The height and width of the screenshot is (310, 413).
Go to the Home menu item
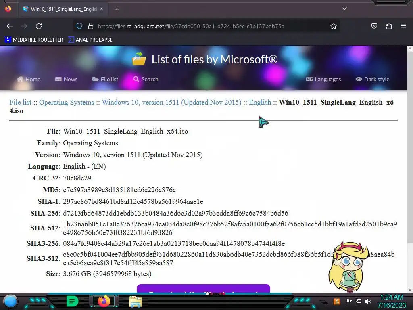[29, 79]
